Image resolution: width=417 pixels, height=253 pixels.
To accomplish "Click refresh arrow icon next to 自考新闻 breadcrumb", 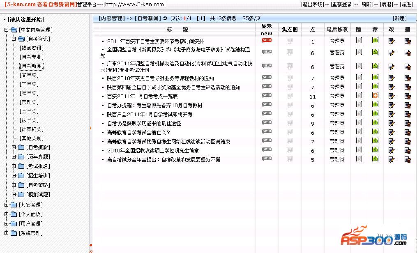I will [165, 18].
